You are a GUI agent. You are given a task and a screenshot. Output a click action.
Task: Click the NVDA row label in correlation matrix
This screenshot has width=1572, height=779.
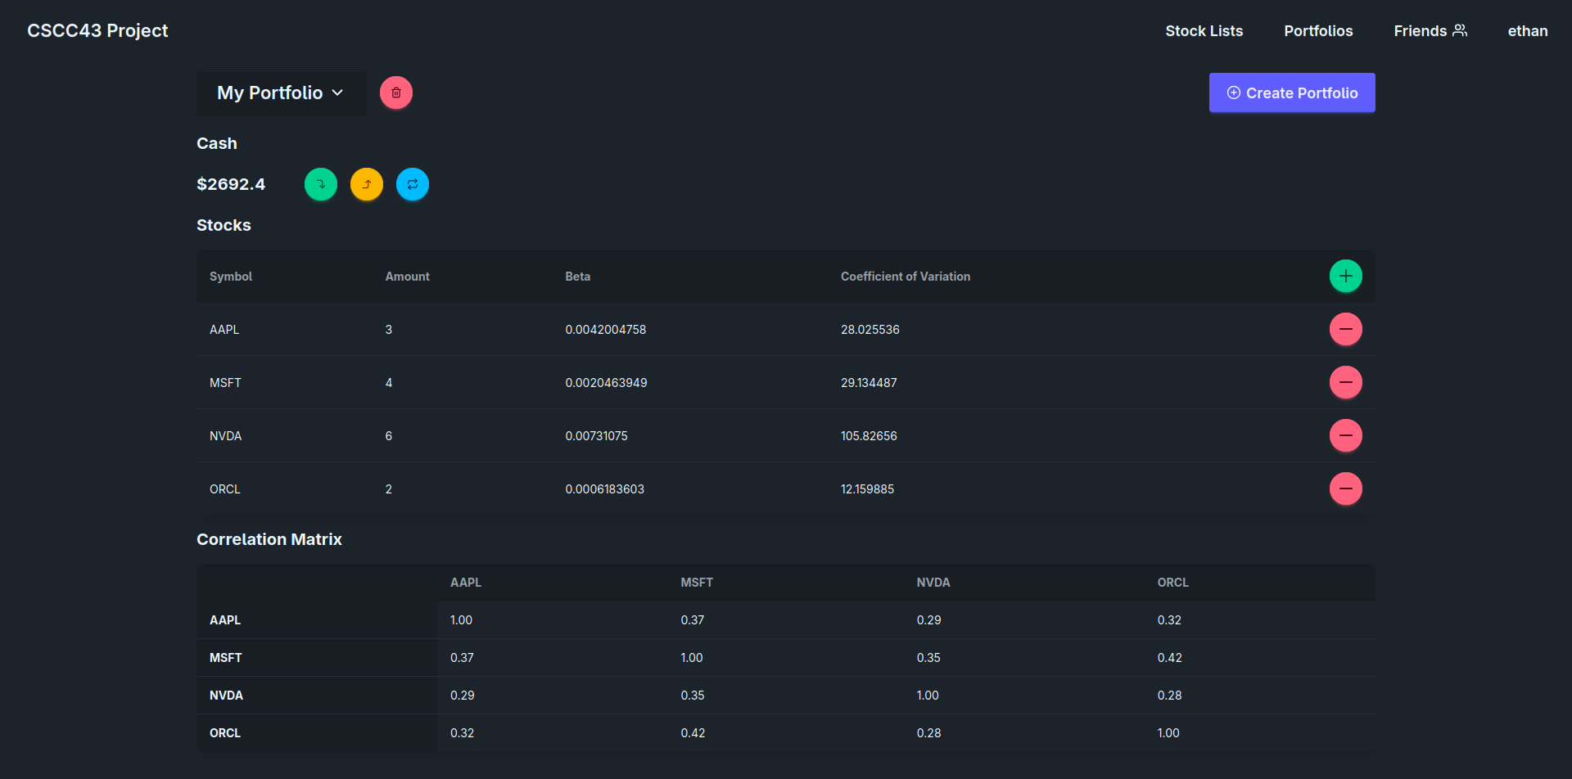coord(226,696)
